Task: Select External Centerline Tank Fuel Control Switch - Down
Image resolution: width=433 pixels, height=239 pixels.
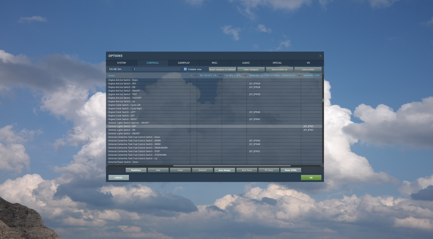Action: click(x=214, y=137)
